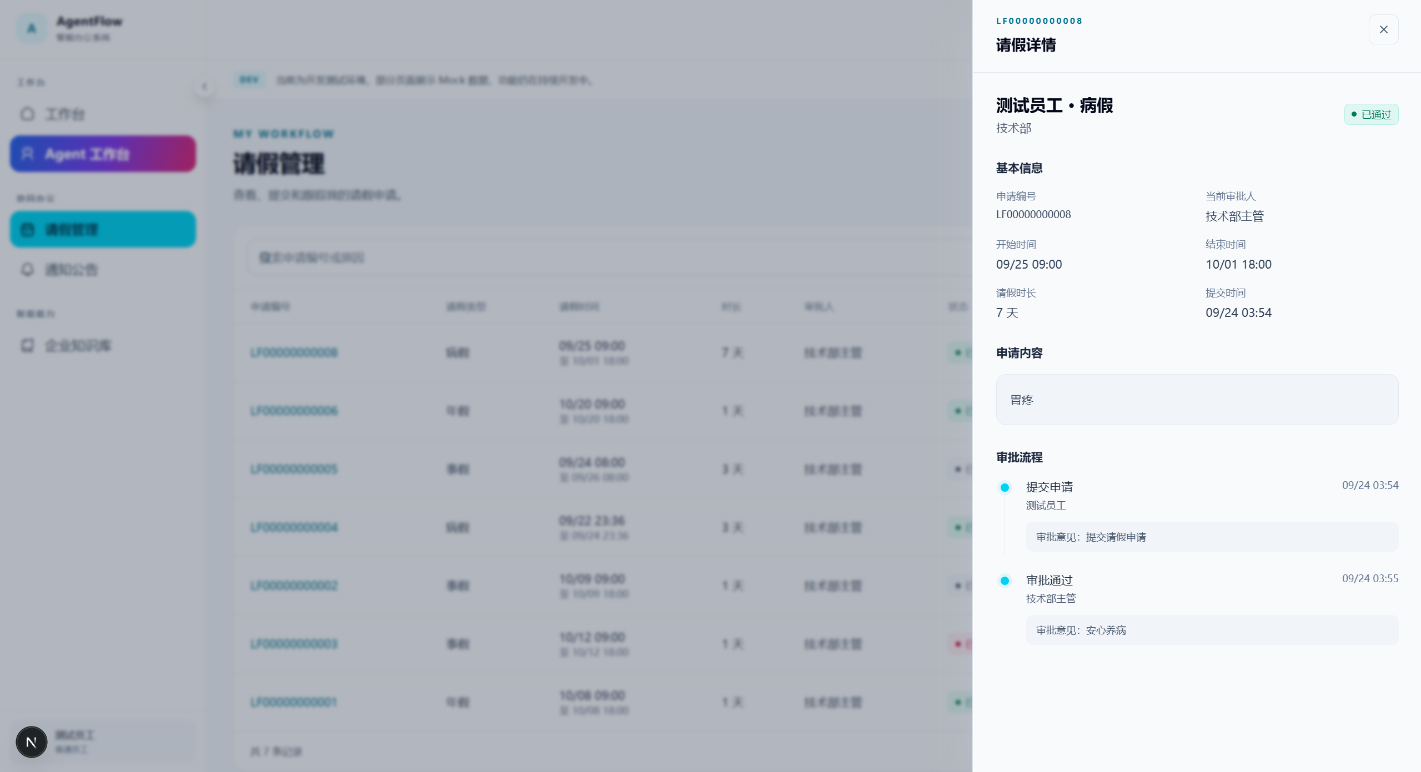Click the 09/24 03:55 approval timestamp
This screenshot has width=1421, height=772.
[1370, 578]
